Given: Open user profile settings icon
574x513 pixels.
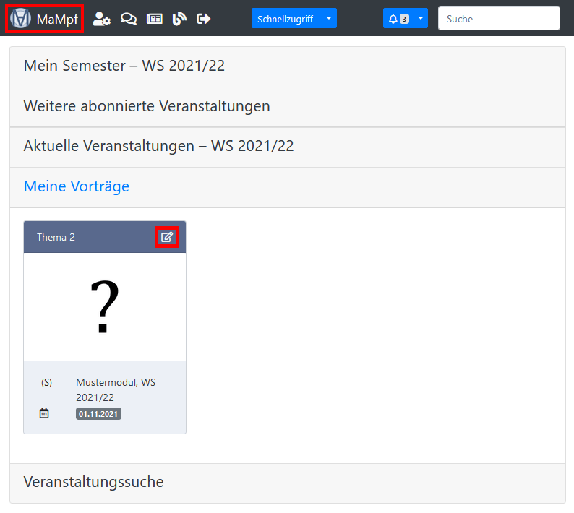Looking at the screenshot, I should (102, 19).
